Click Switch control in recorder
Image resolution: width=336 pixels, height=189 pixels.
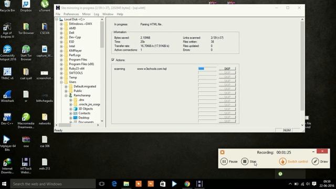click(293, 161)
